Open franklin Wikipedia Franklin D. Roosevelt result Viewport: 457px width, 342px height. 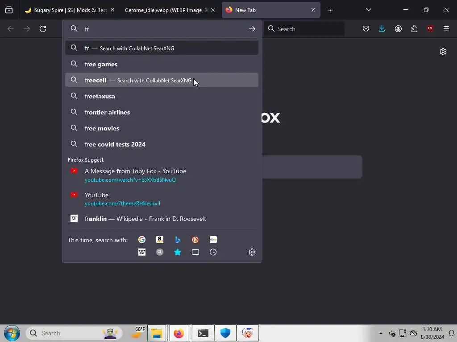(162, 219)
